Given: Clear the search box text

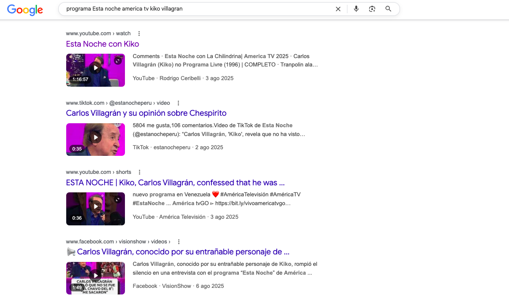Looking at the screenshot, I should coord(338,9).
